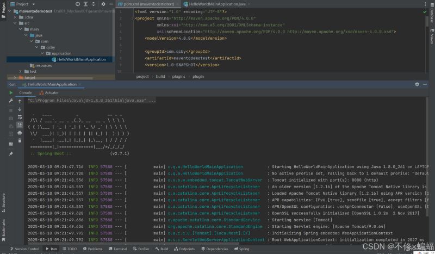This screenshot has width=435, height=254.
Task: Open the Maven side tab
Action: pos(432,36)
